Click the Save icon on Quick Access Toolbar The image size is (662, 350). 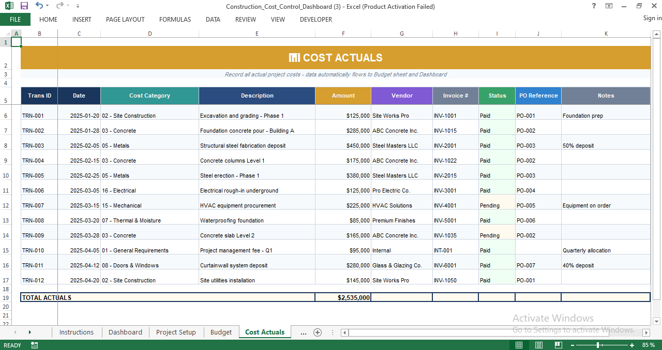pyautogui.click(x=23, y=6)
